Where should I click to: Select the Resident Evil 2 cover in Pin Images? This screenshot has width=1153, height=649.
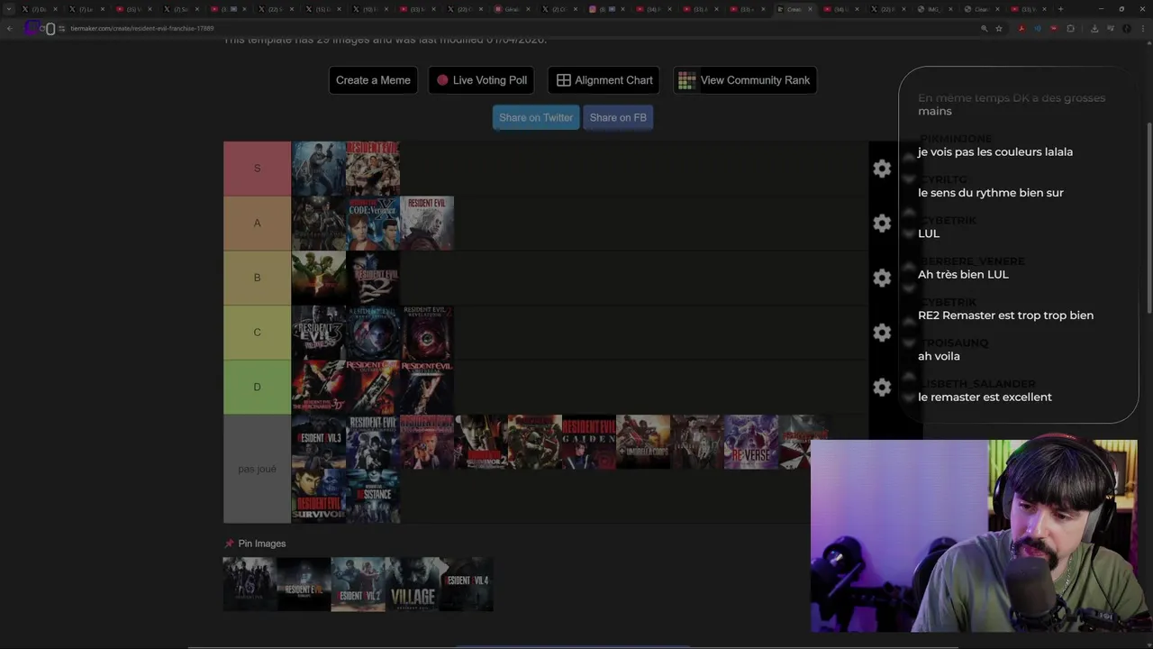click(359, 584)
